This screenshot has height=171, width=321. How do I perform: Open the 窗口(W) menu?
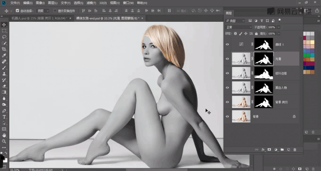(128, 3)
